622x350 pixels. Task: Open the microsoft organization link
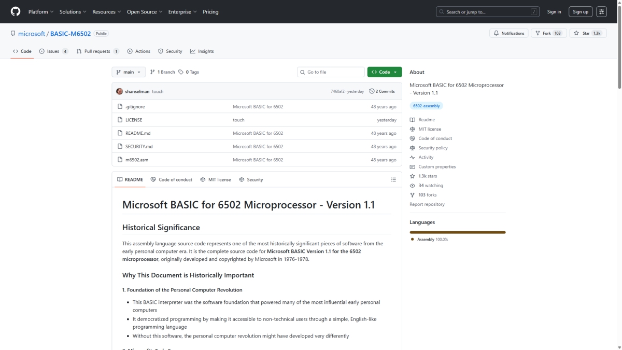32,34
